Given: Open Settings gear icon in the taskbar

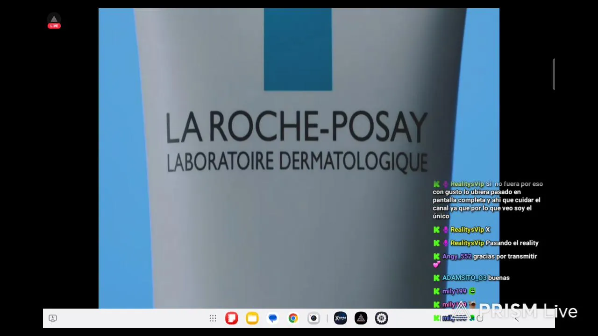Looking at the screenshot, I should coord(382,318).
